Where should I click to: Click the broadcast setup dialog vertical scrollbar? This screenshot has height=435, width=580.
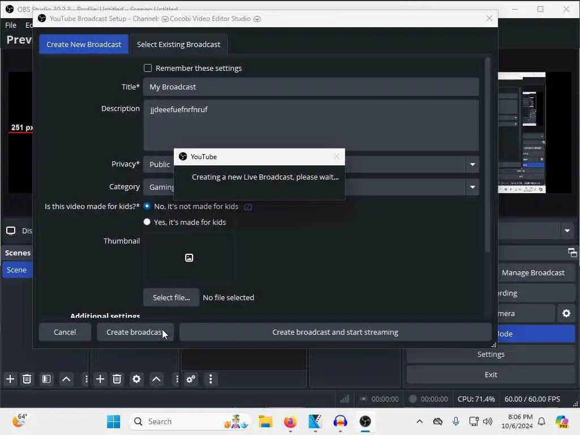tap(488, 155)
